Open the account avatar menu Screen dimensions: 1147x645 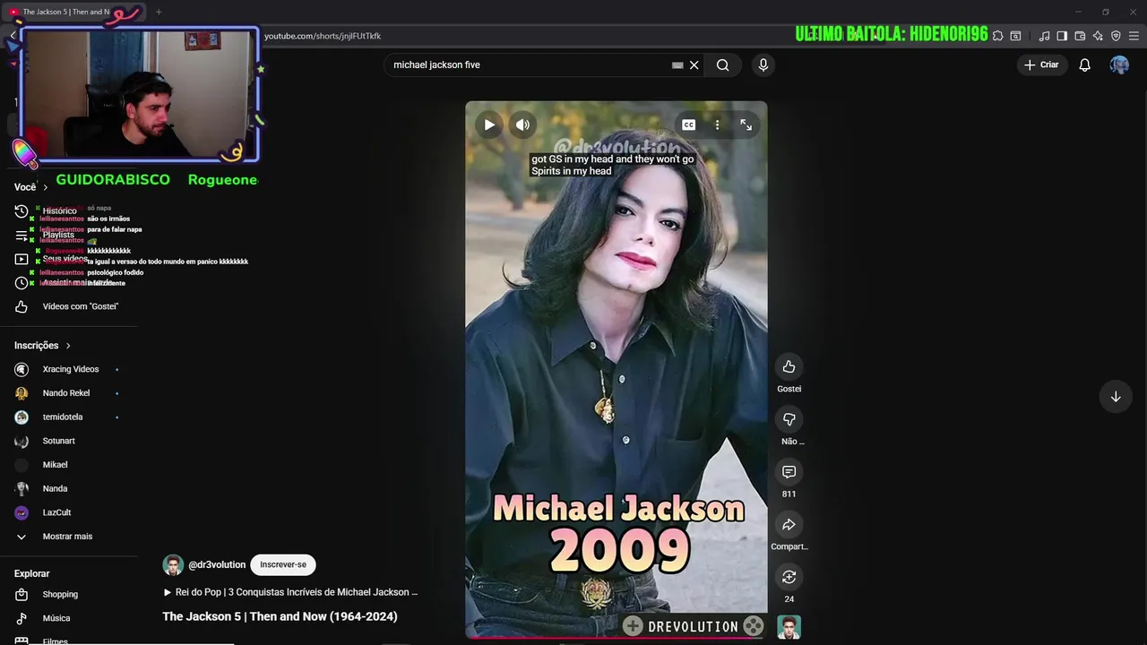coord(1119,64)
